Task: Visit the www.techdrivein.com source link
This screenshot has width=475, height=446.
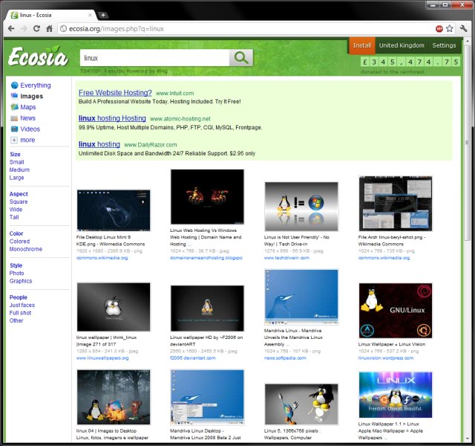Action: pyautogui.click(x=286, y=258)
